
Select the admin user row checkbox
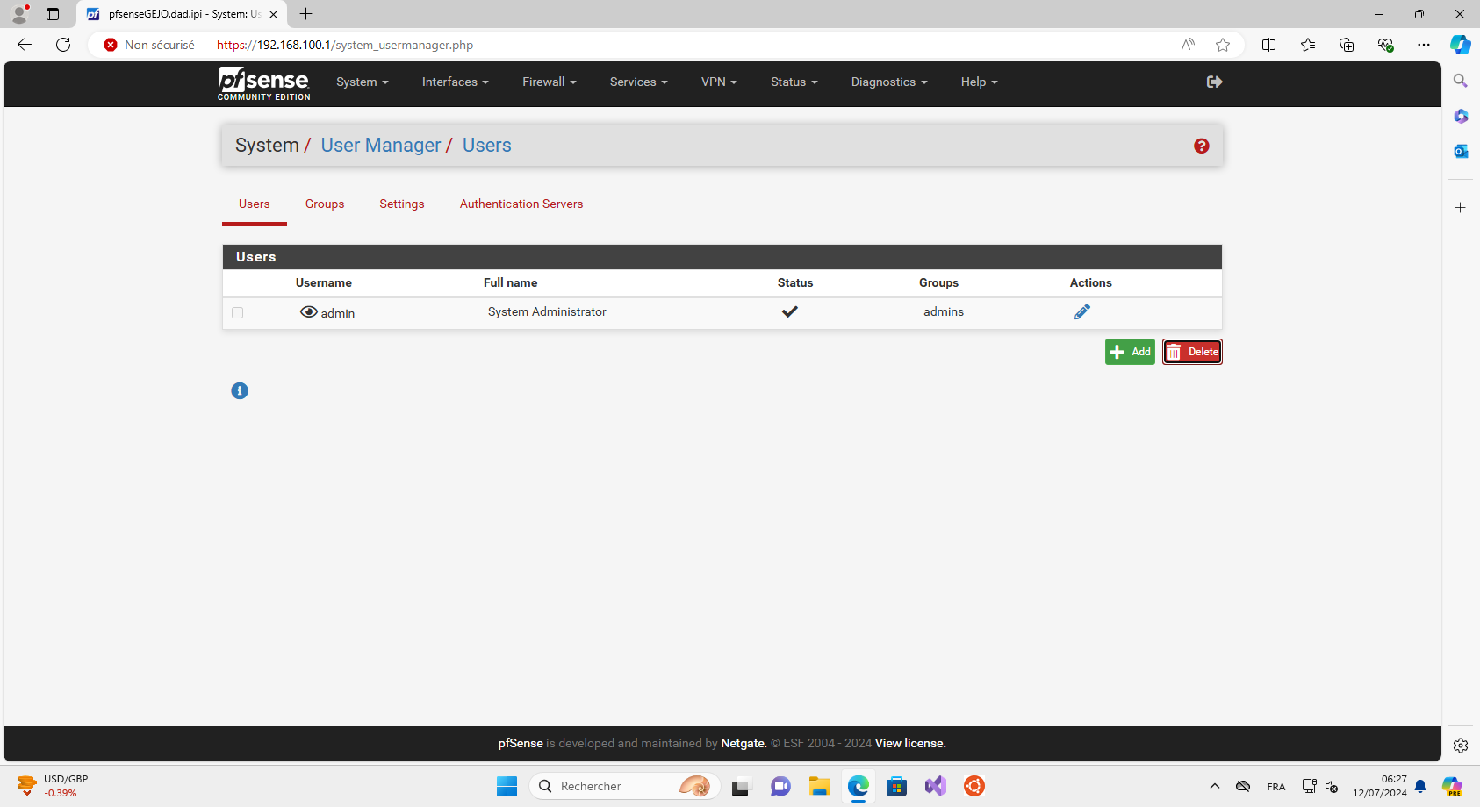237,312
